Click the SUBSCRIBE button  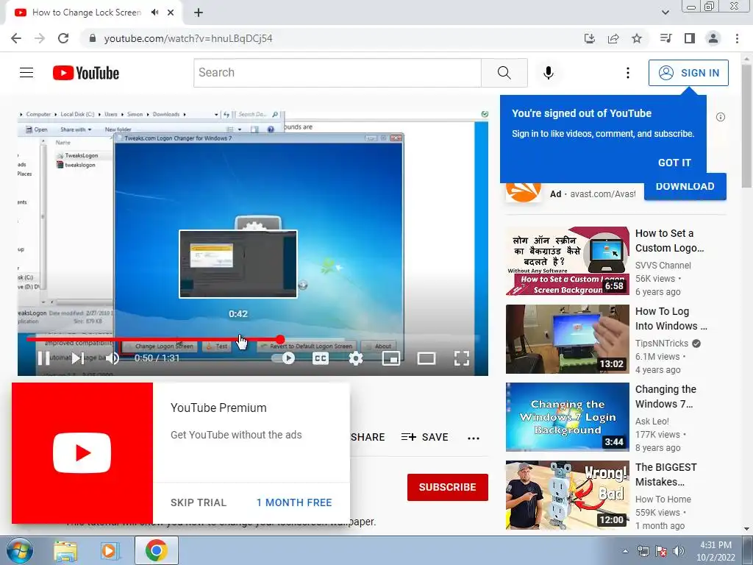448,487
